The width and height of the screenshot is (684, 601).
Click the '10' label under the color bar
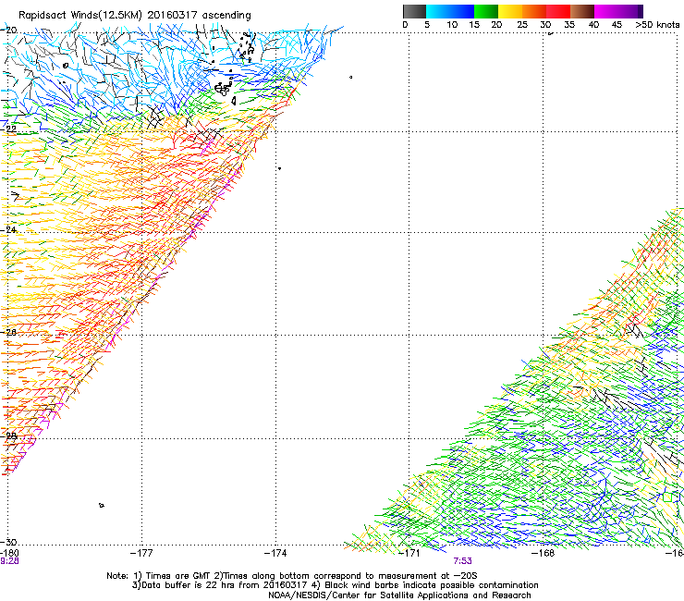(452, 25)
